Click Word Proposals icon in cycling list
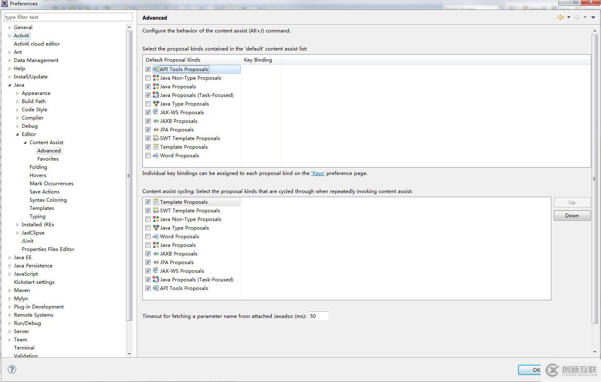Image resolution: width=601 pixels, height=382 pixels. [x=156, y=236]
